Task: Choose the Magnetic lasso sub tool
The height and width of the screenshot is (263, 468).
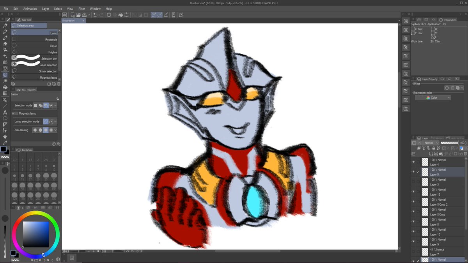Action: click(35, 78)
